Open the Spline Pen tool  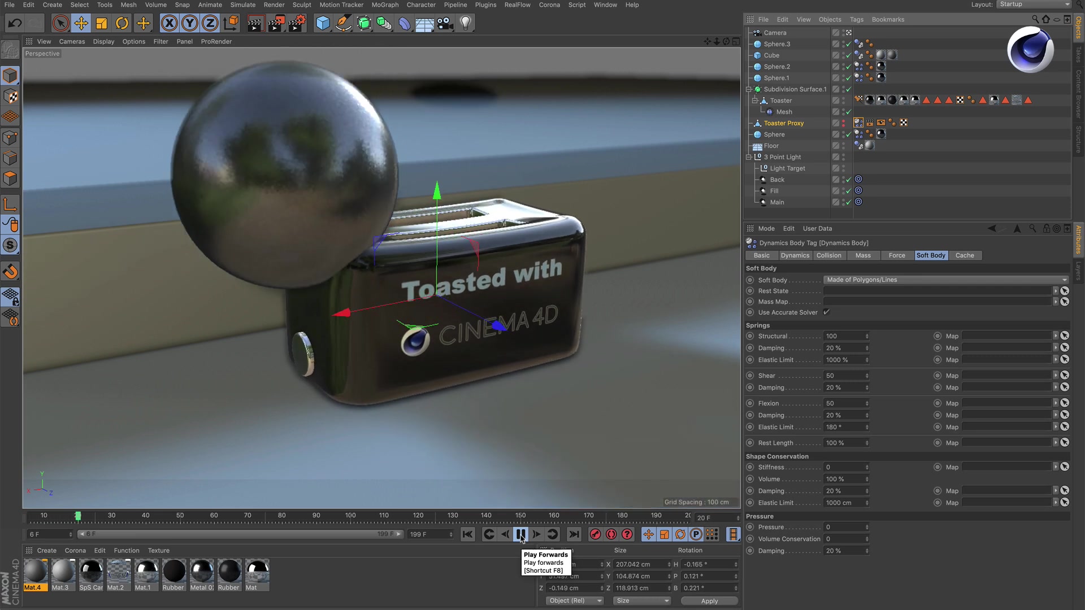(x=343, y=23)
